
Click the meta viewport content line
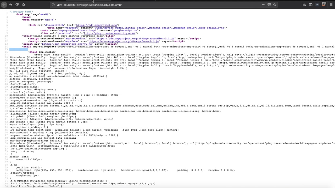click(x=137, y=28)
